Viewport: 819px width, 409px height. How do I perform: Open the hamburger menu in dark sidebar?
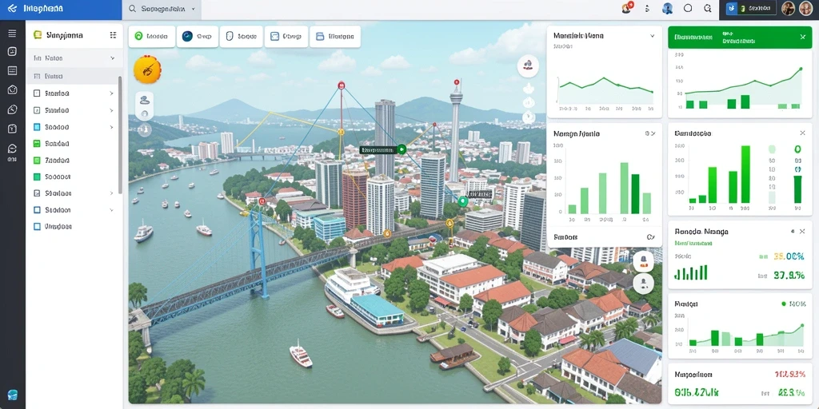12,34
